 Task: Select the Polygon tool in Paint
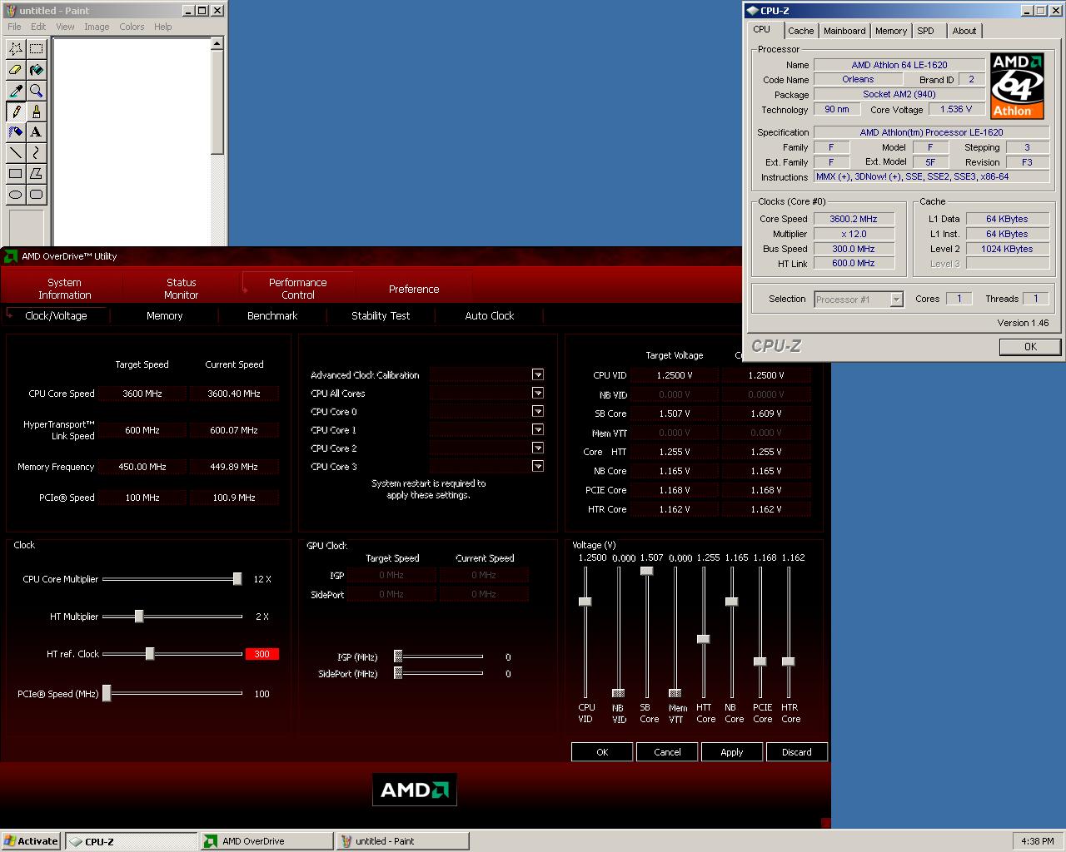37,174
